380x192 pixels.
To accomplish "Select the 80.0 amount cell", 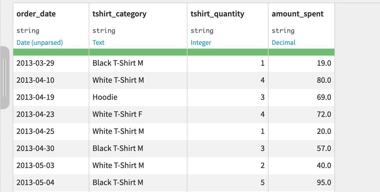I will (x=301, y=80).
